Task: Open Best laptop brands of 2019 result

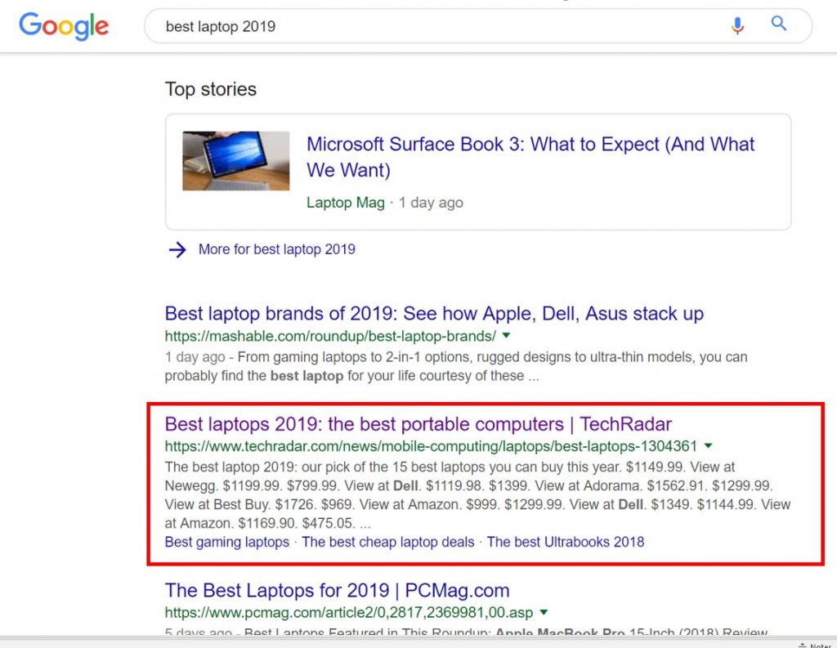Action: (x=434, y=313)
